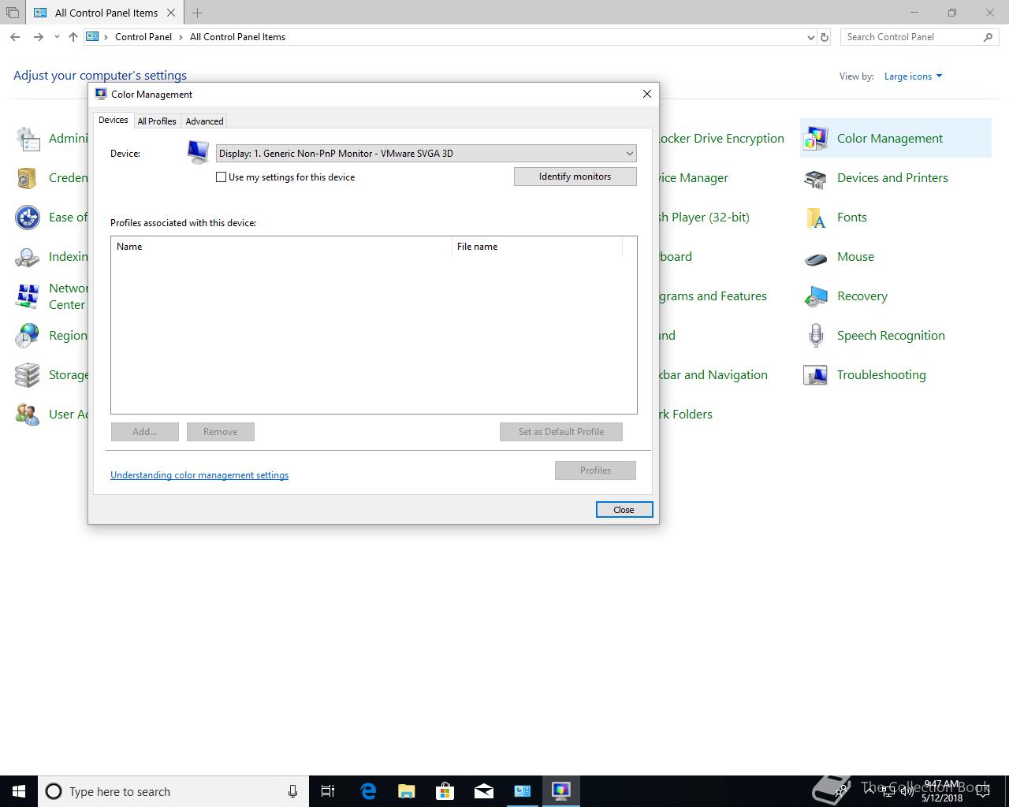Screen dimensions: 1009x807
Task: Close the All Control Panel Items tab
Action: [171, 13]
